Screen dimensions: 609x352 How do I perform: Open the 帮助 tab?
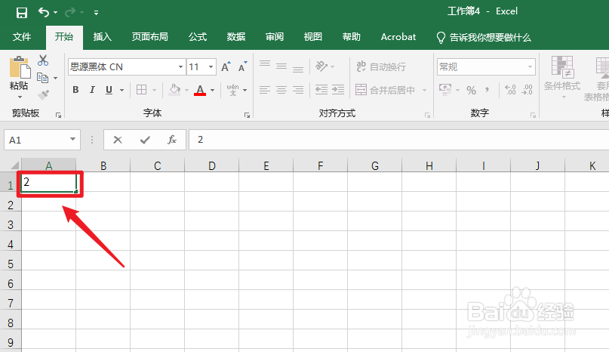click(x=352, y=37)
